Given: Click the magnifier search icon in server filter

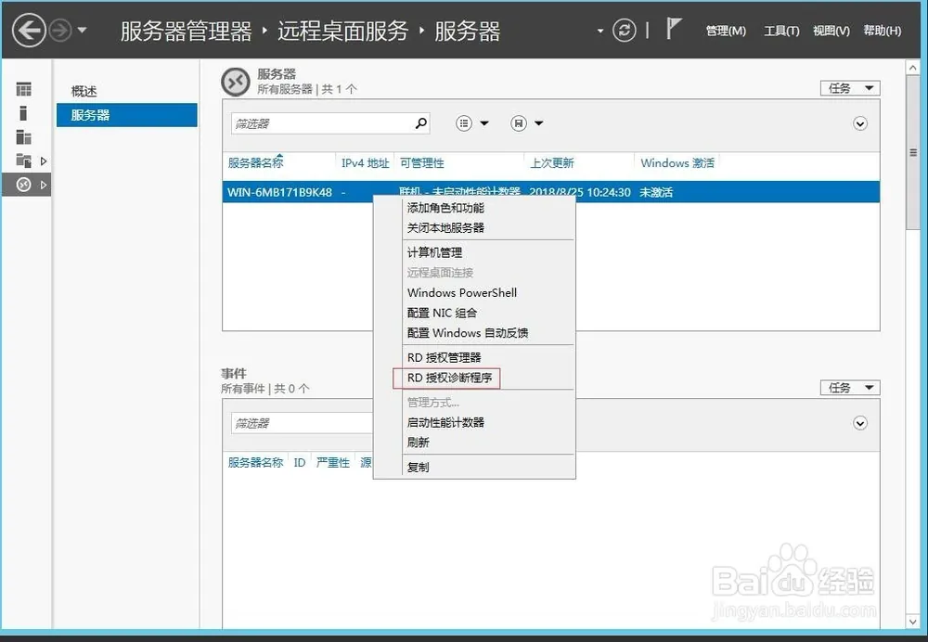Looking at the screenshot, I should 421,122.
